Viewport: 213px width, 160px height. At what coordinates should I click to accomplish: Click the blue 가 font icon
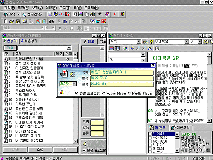point(132,48)
